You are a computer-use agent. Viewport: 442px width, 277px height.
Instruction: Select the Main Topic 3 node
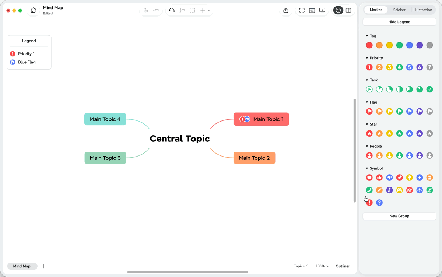(105, 158)
